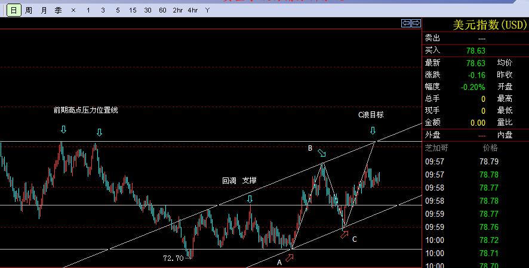The width and height of the screenshot is (529, 268).
Task: Select the daily 日 period button
Action: tap(14, 11)
